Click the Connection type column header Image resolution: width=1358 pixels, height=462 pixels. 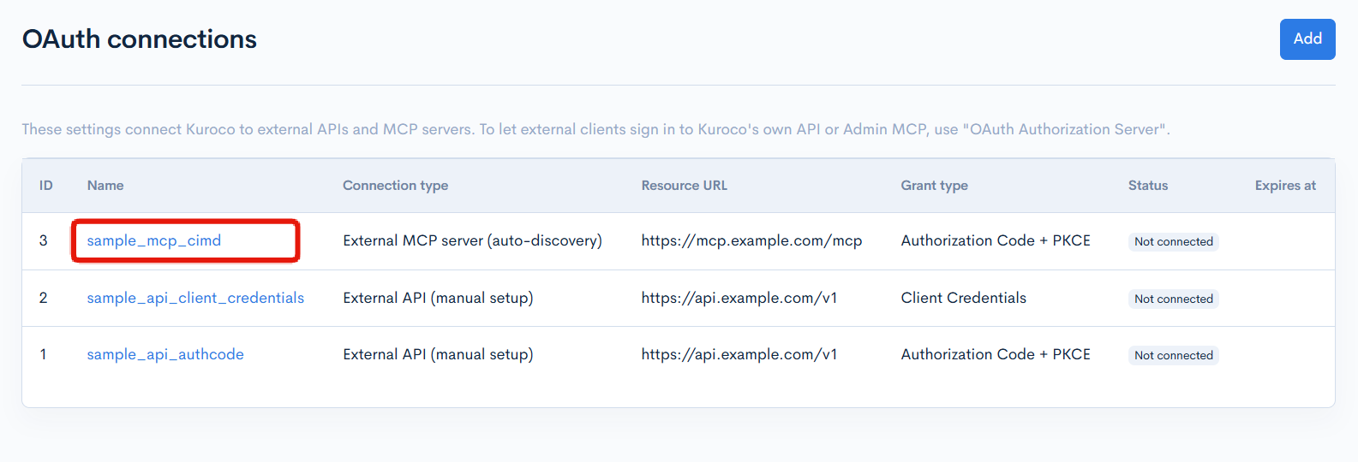(396, 186)
